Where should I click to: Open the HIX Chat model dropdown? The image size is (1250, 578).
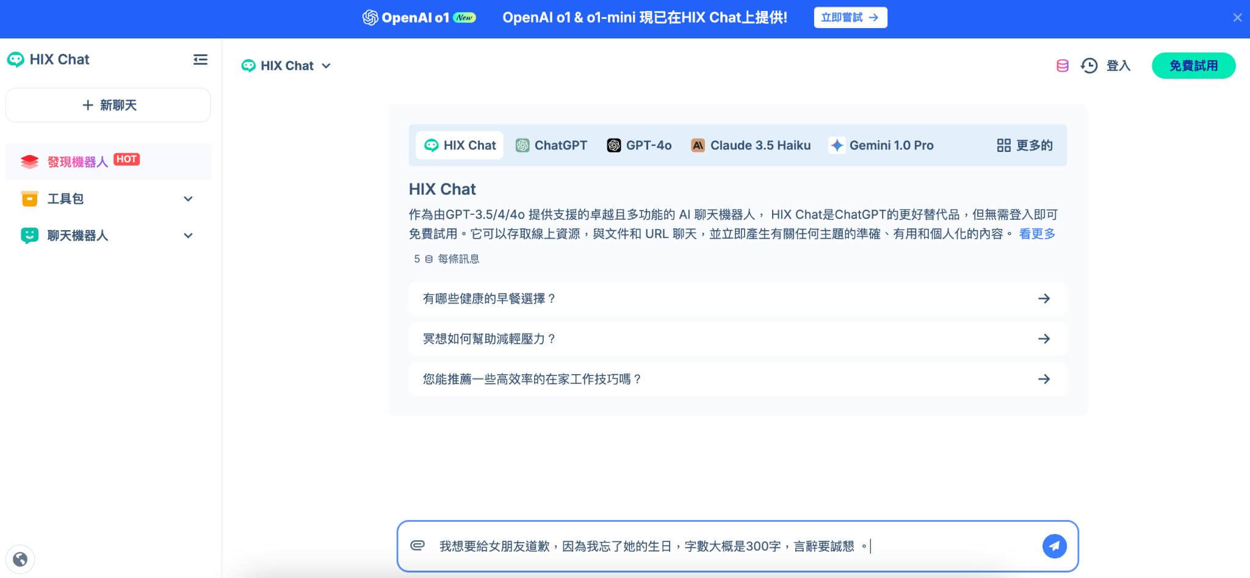pos(286,65)
